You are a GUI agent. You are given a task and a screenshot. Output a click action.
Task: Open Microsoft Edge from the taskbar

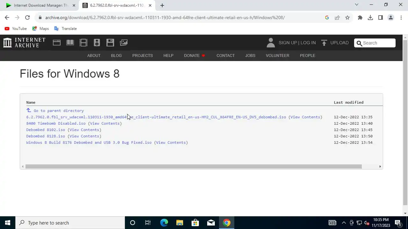pyautogui.click(x=164, y=223)
